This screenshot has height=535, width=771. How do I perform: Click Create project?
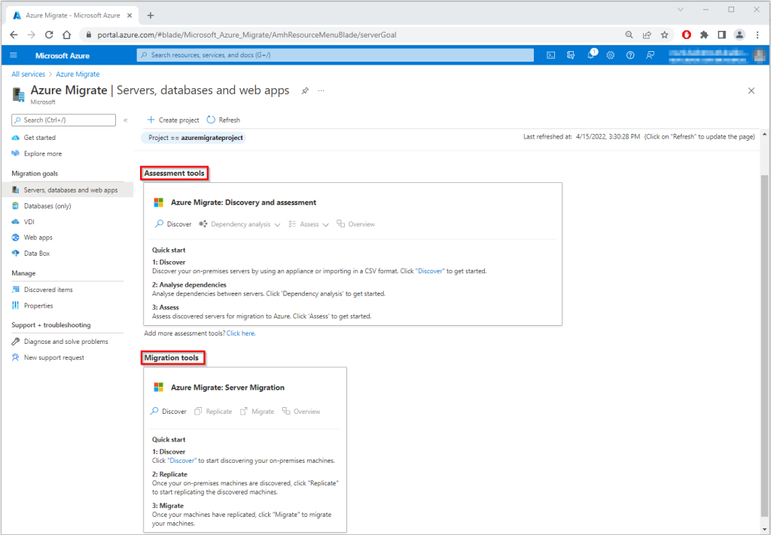(173, 120)
